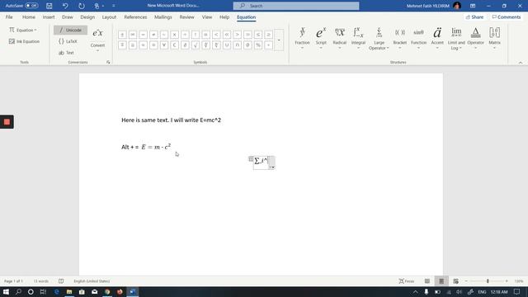Open the accessibility check in status bar
The width and height of the screenshot is (528, 297).
coord(61,281)
